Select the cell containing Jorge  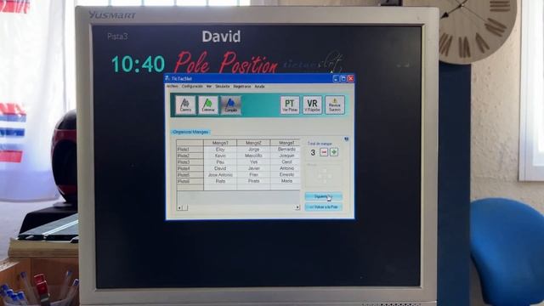coord(253,150)
